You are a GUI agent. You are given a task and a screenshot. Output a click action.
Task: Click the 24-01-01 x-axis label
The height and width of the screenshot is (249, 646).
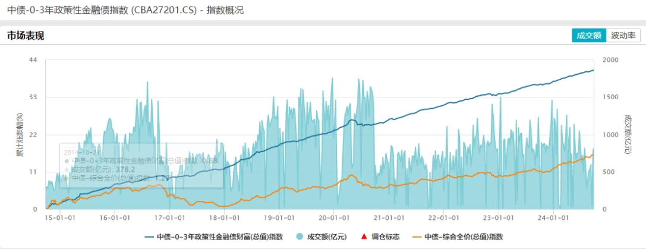point(554,217)
